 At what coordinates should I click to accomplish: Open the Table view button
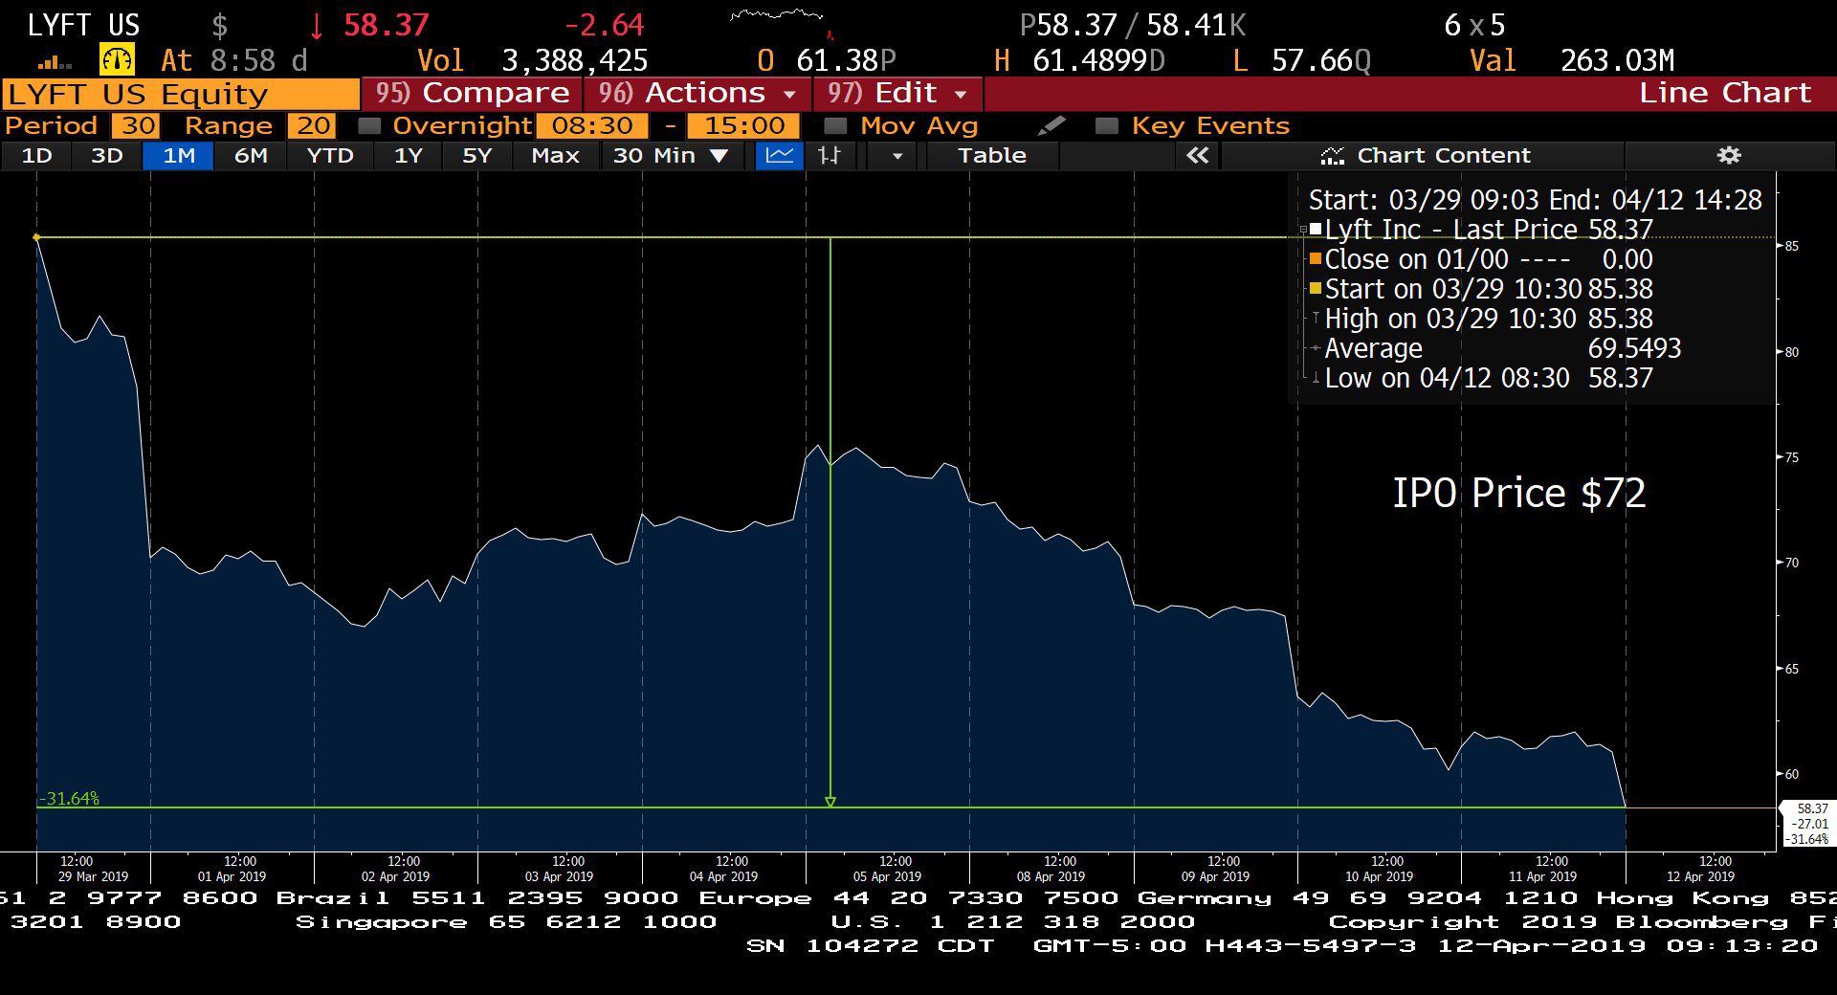tap(992, 155)
